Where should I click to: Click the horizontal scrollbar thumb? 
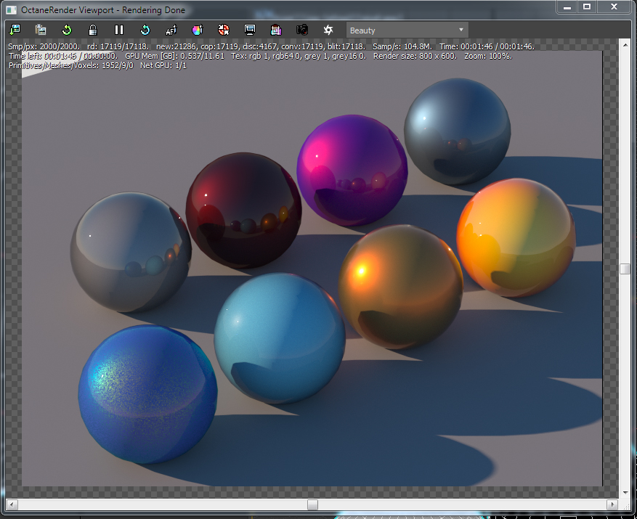(312, 504)
